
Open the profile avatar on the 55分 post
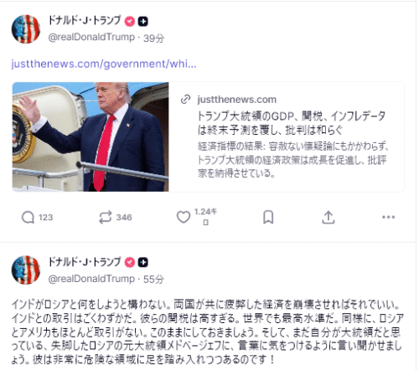point(26,270)
